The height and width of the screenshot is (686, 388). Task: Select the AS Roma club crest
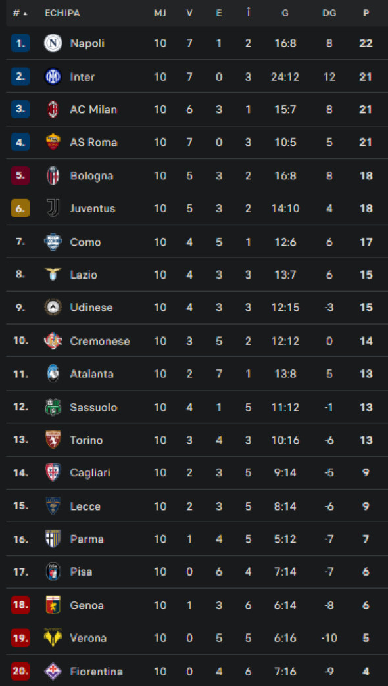click(x=54, y=143)
